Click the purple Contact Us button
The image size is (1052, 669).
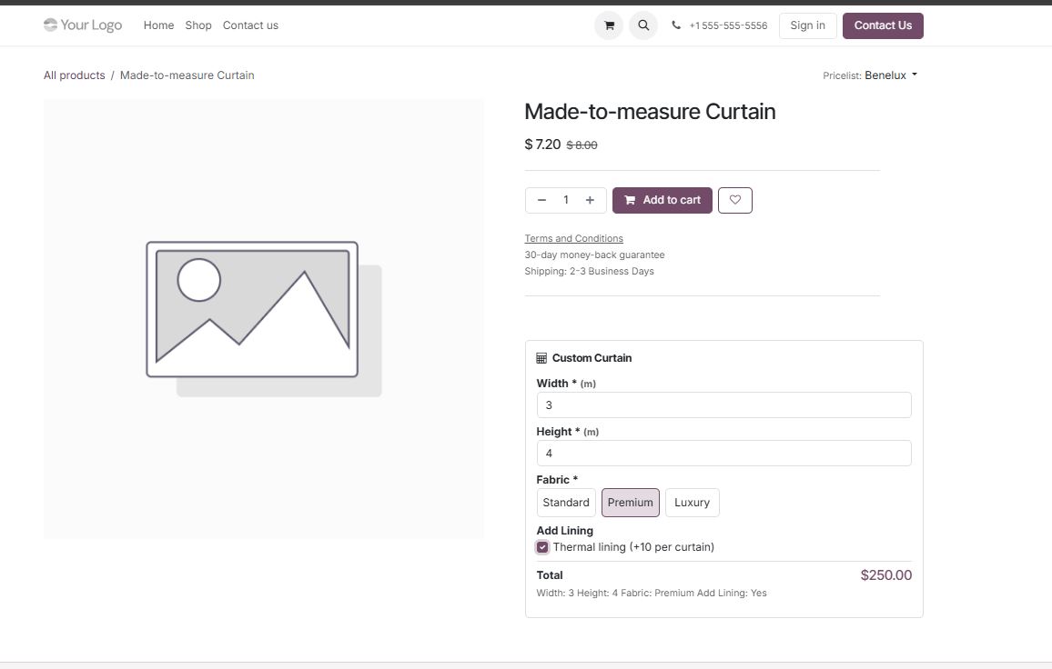click(883, 25)
